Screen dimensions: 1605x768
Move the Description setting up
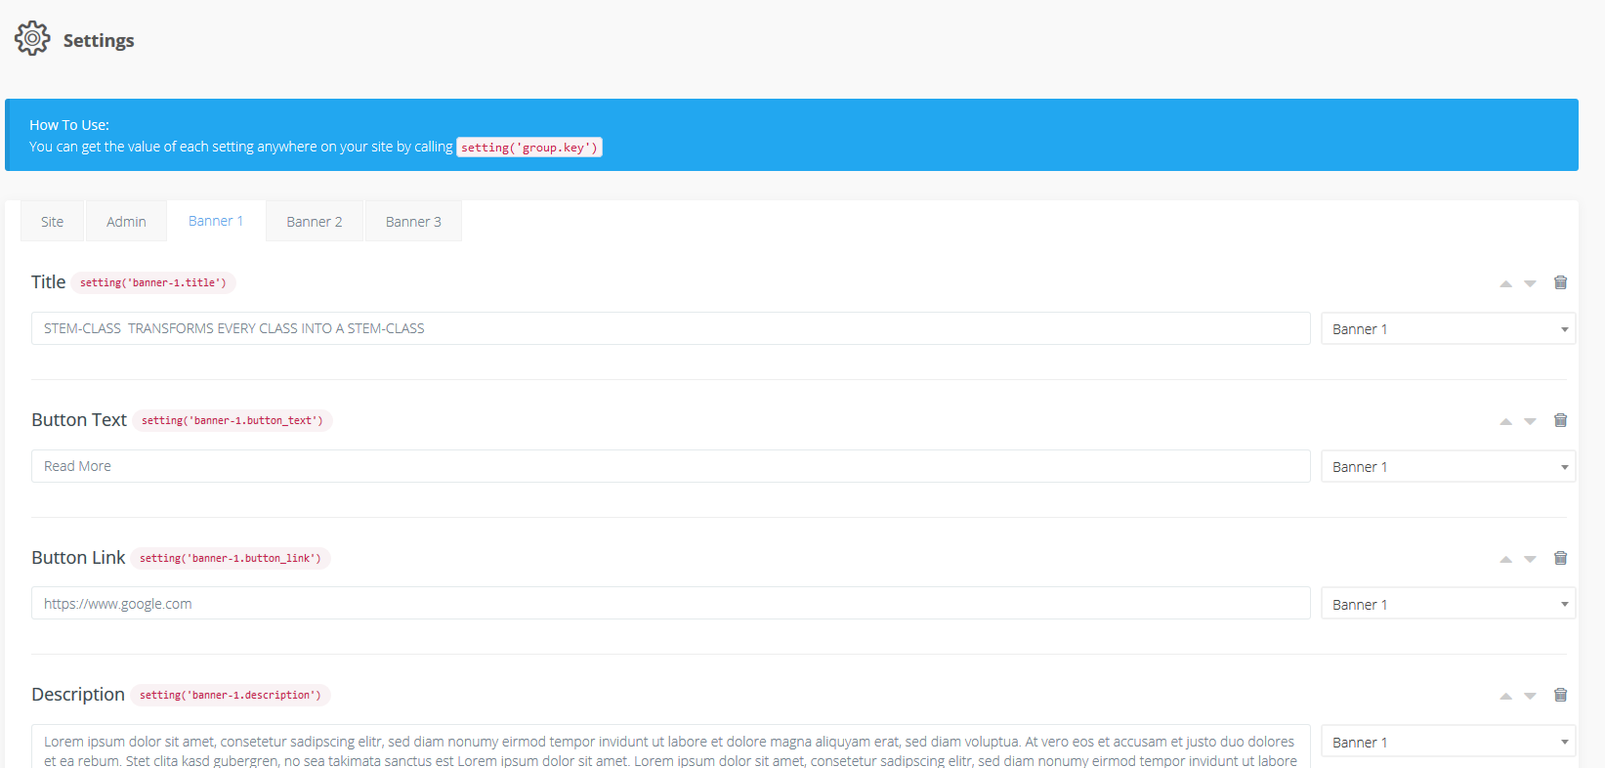[x=1505, y=697]
